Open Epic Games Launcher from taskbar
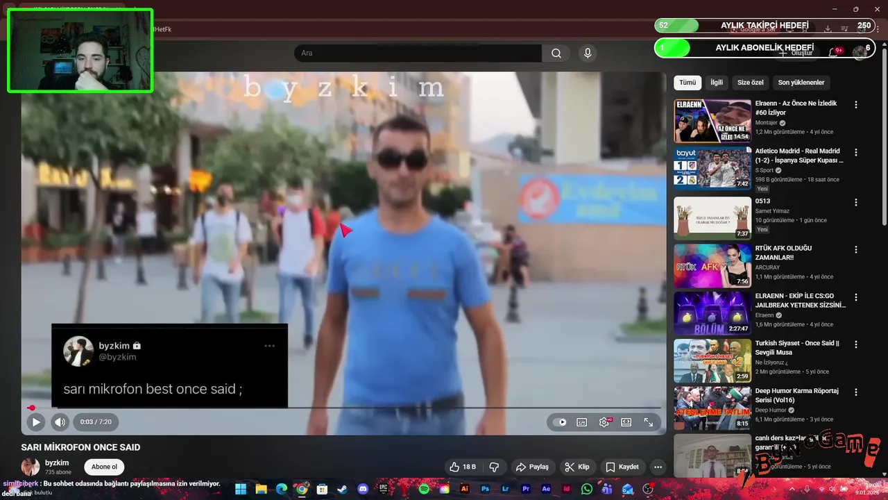 (x=383, y=489)
